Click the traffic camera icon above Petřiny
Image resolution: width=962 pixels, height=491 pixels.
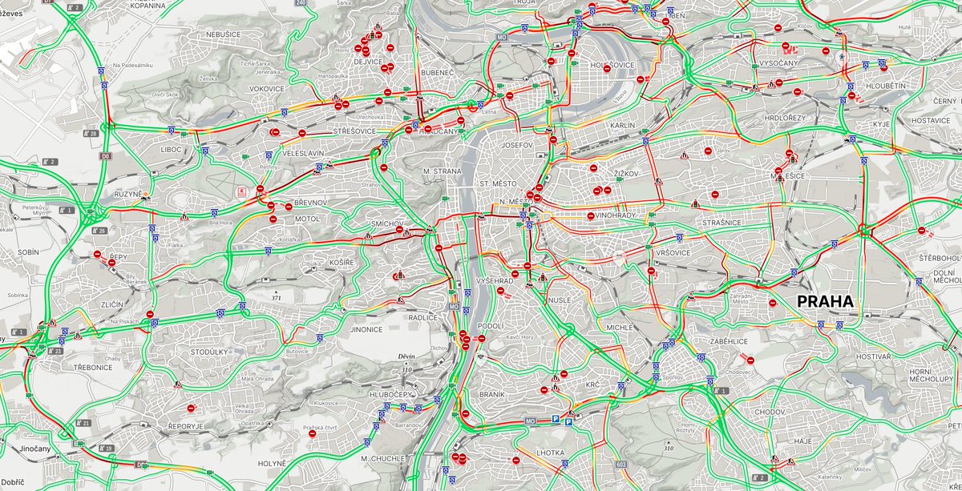(246, 157)
